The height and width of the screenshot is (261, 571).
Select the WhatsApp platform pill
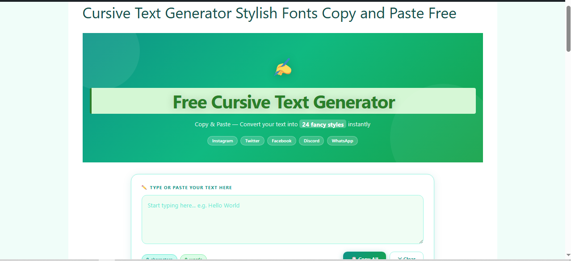pos(342,141)
